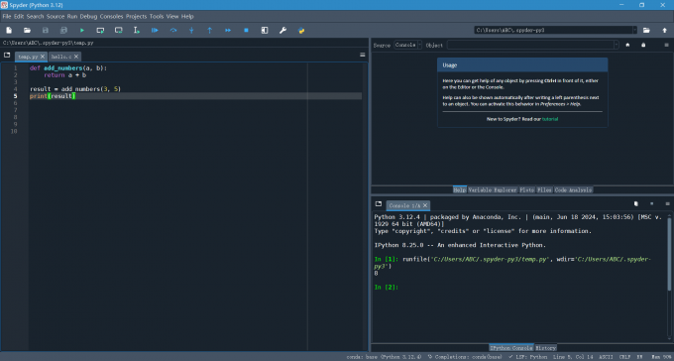Open the Search menu
674x361 pixels.
click(35, 16)
